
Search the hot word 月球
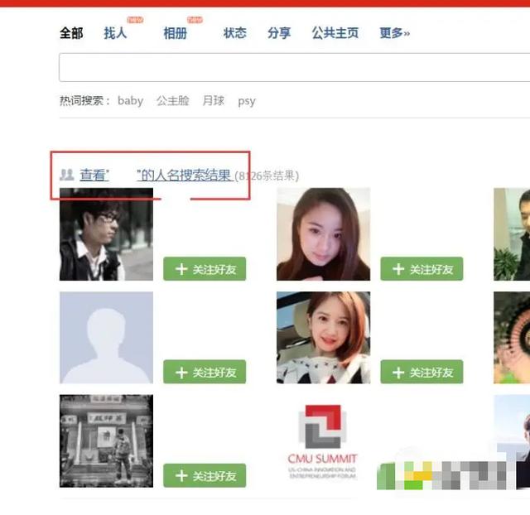214,101
